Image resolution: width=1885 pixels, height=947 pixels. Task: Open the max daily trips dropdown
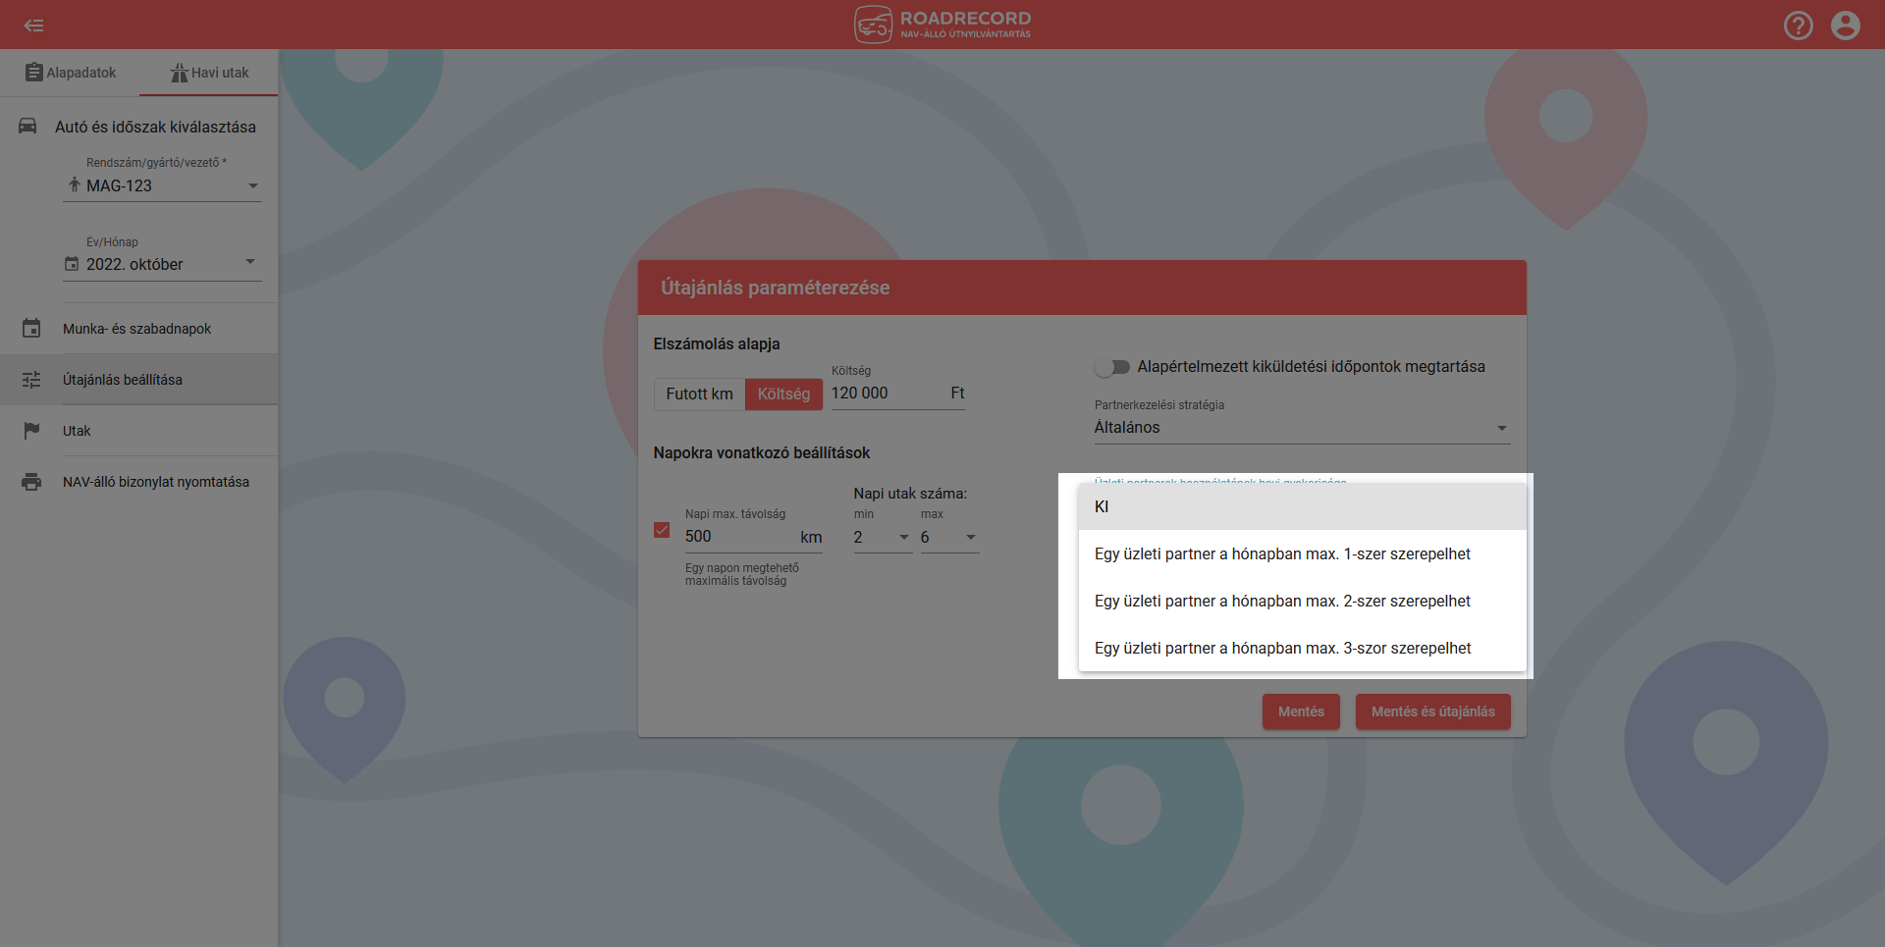(x=949, y=538)
